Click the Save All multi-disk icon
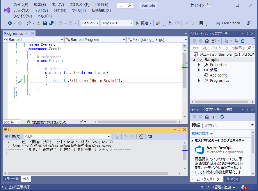The width and height of the screenshot is (258, 191). (51, 23)
